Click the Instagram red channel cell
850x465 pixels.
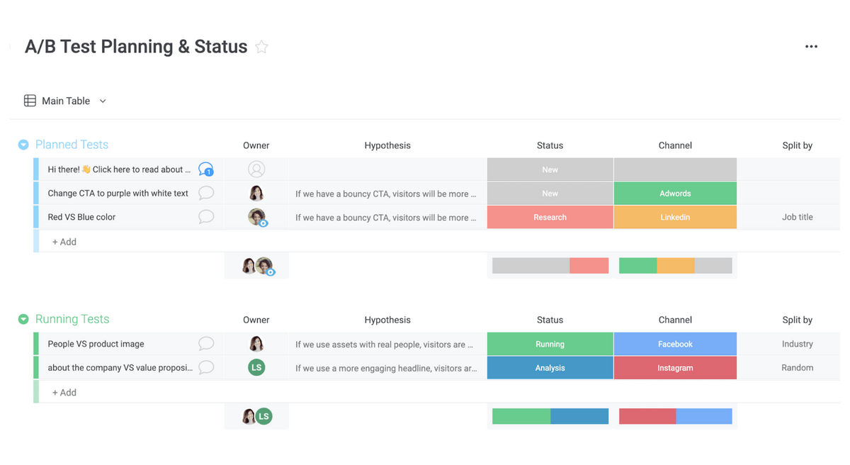(674, 368)
